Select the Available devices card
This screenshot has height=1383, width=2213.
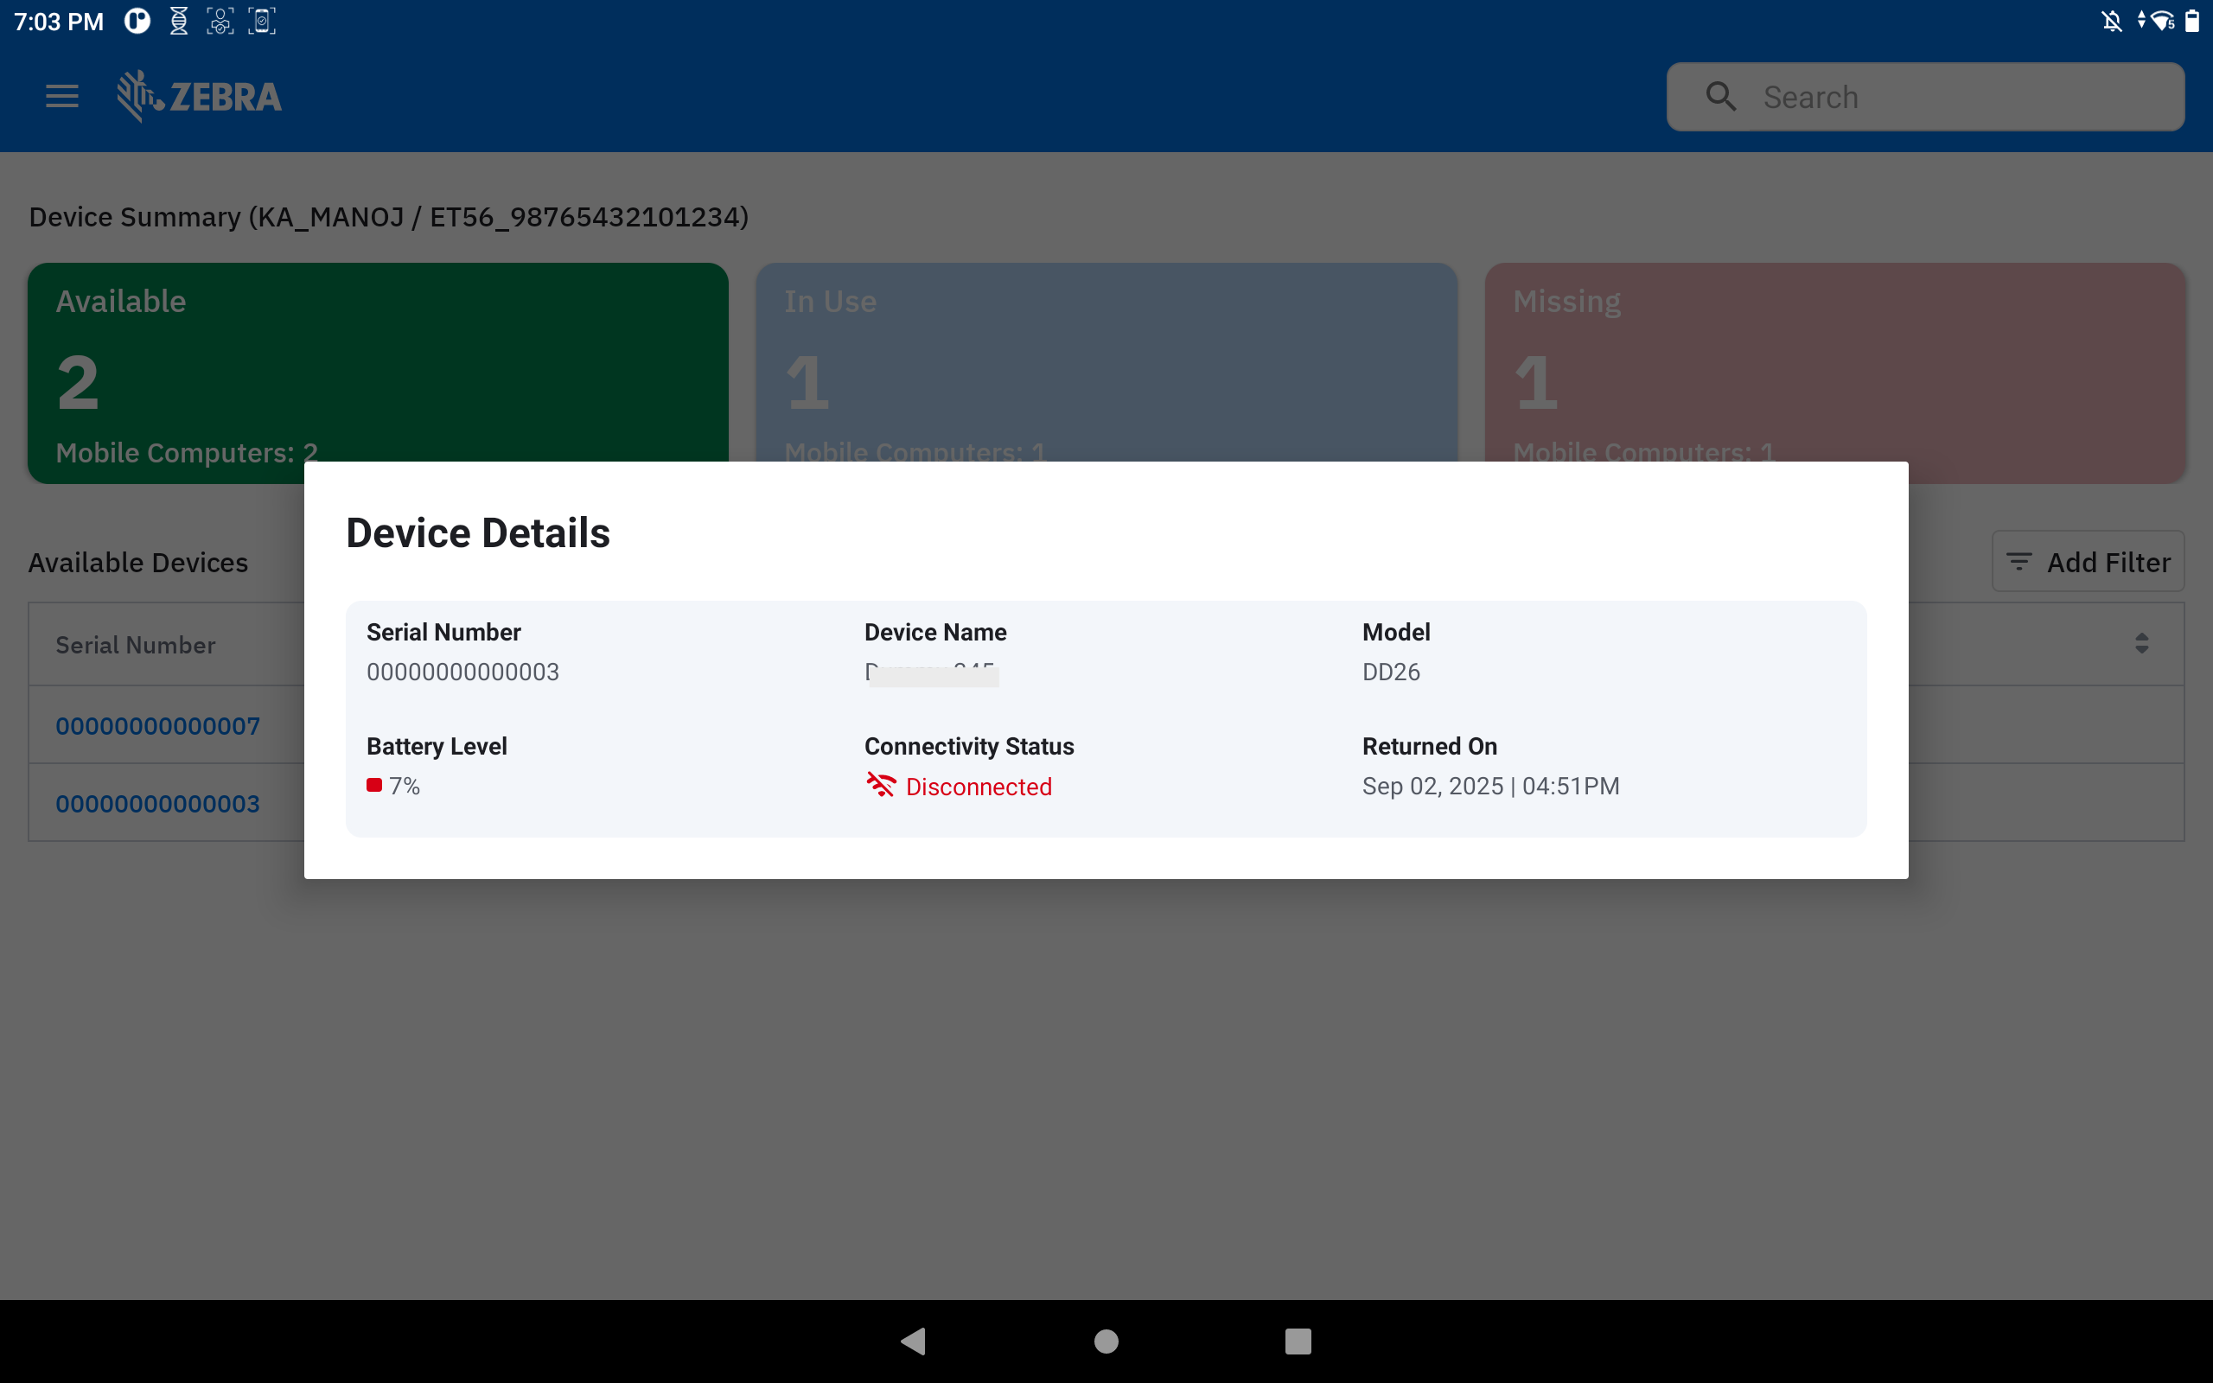378,366
